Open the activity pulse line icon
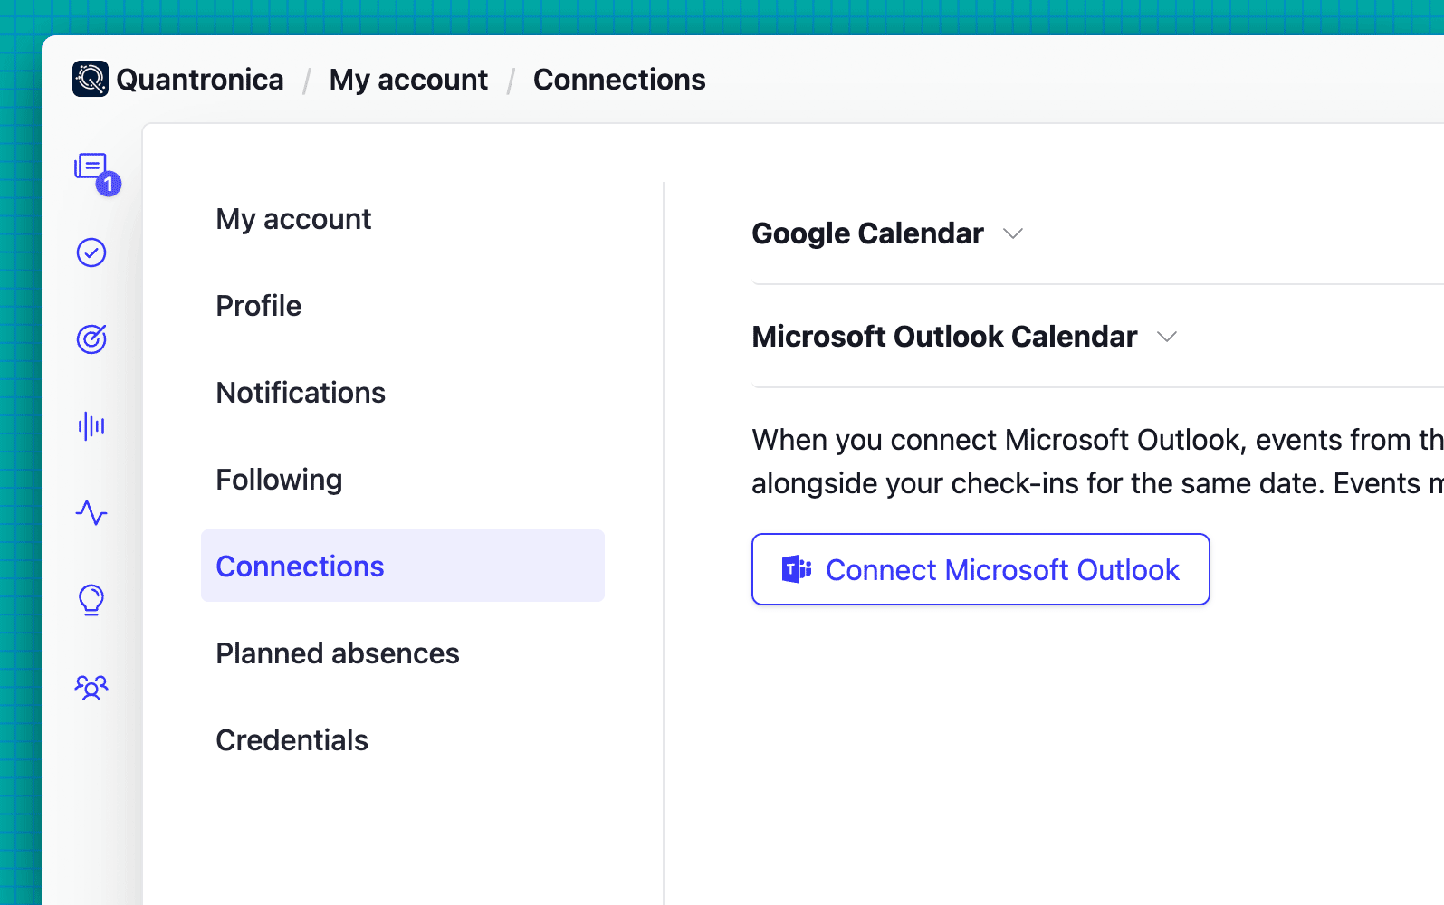This screenshot has width=1444, height=905. click(91, 513)
